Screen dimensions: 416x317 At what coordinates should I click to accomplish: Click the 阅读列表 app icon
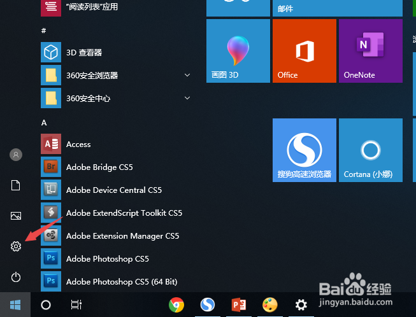(51, 8)
